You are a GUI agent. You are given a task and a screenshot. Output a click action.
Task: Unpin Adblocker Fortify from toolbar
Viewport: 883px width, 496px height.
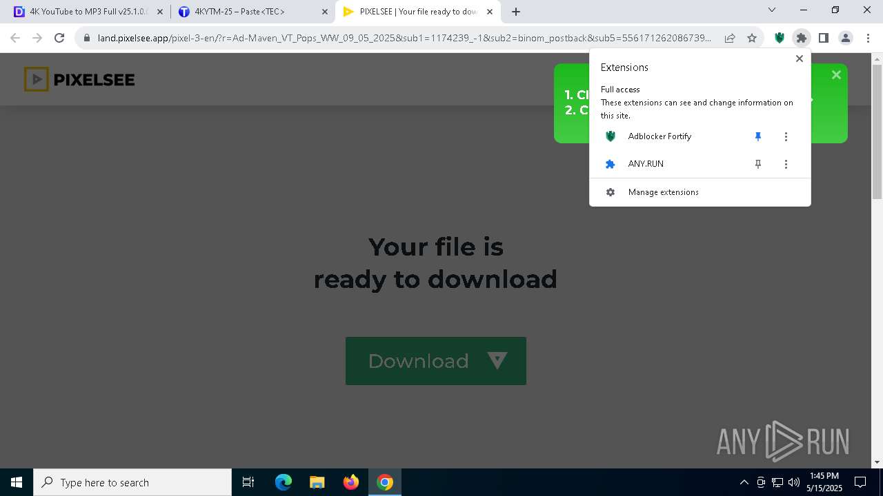tap(758, 136)
